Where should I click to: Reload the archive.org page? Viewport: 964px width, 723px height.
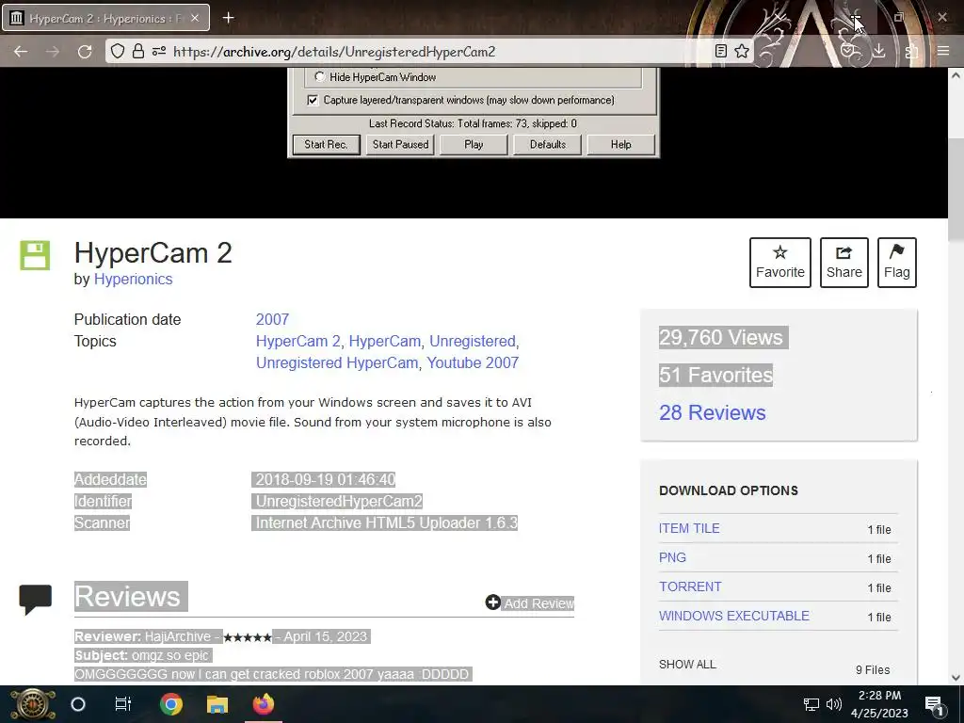[x=85, y=52]
